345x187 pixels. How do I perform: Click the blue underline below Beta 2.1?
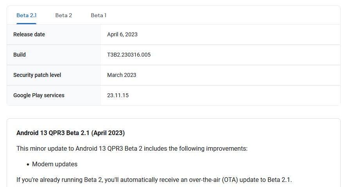(27, 23)
